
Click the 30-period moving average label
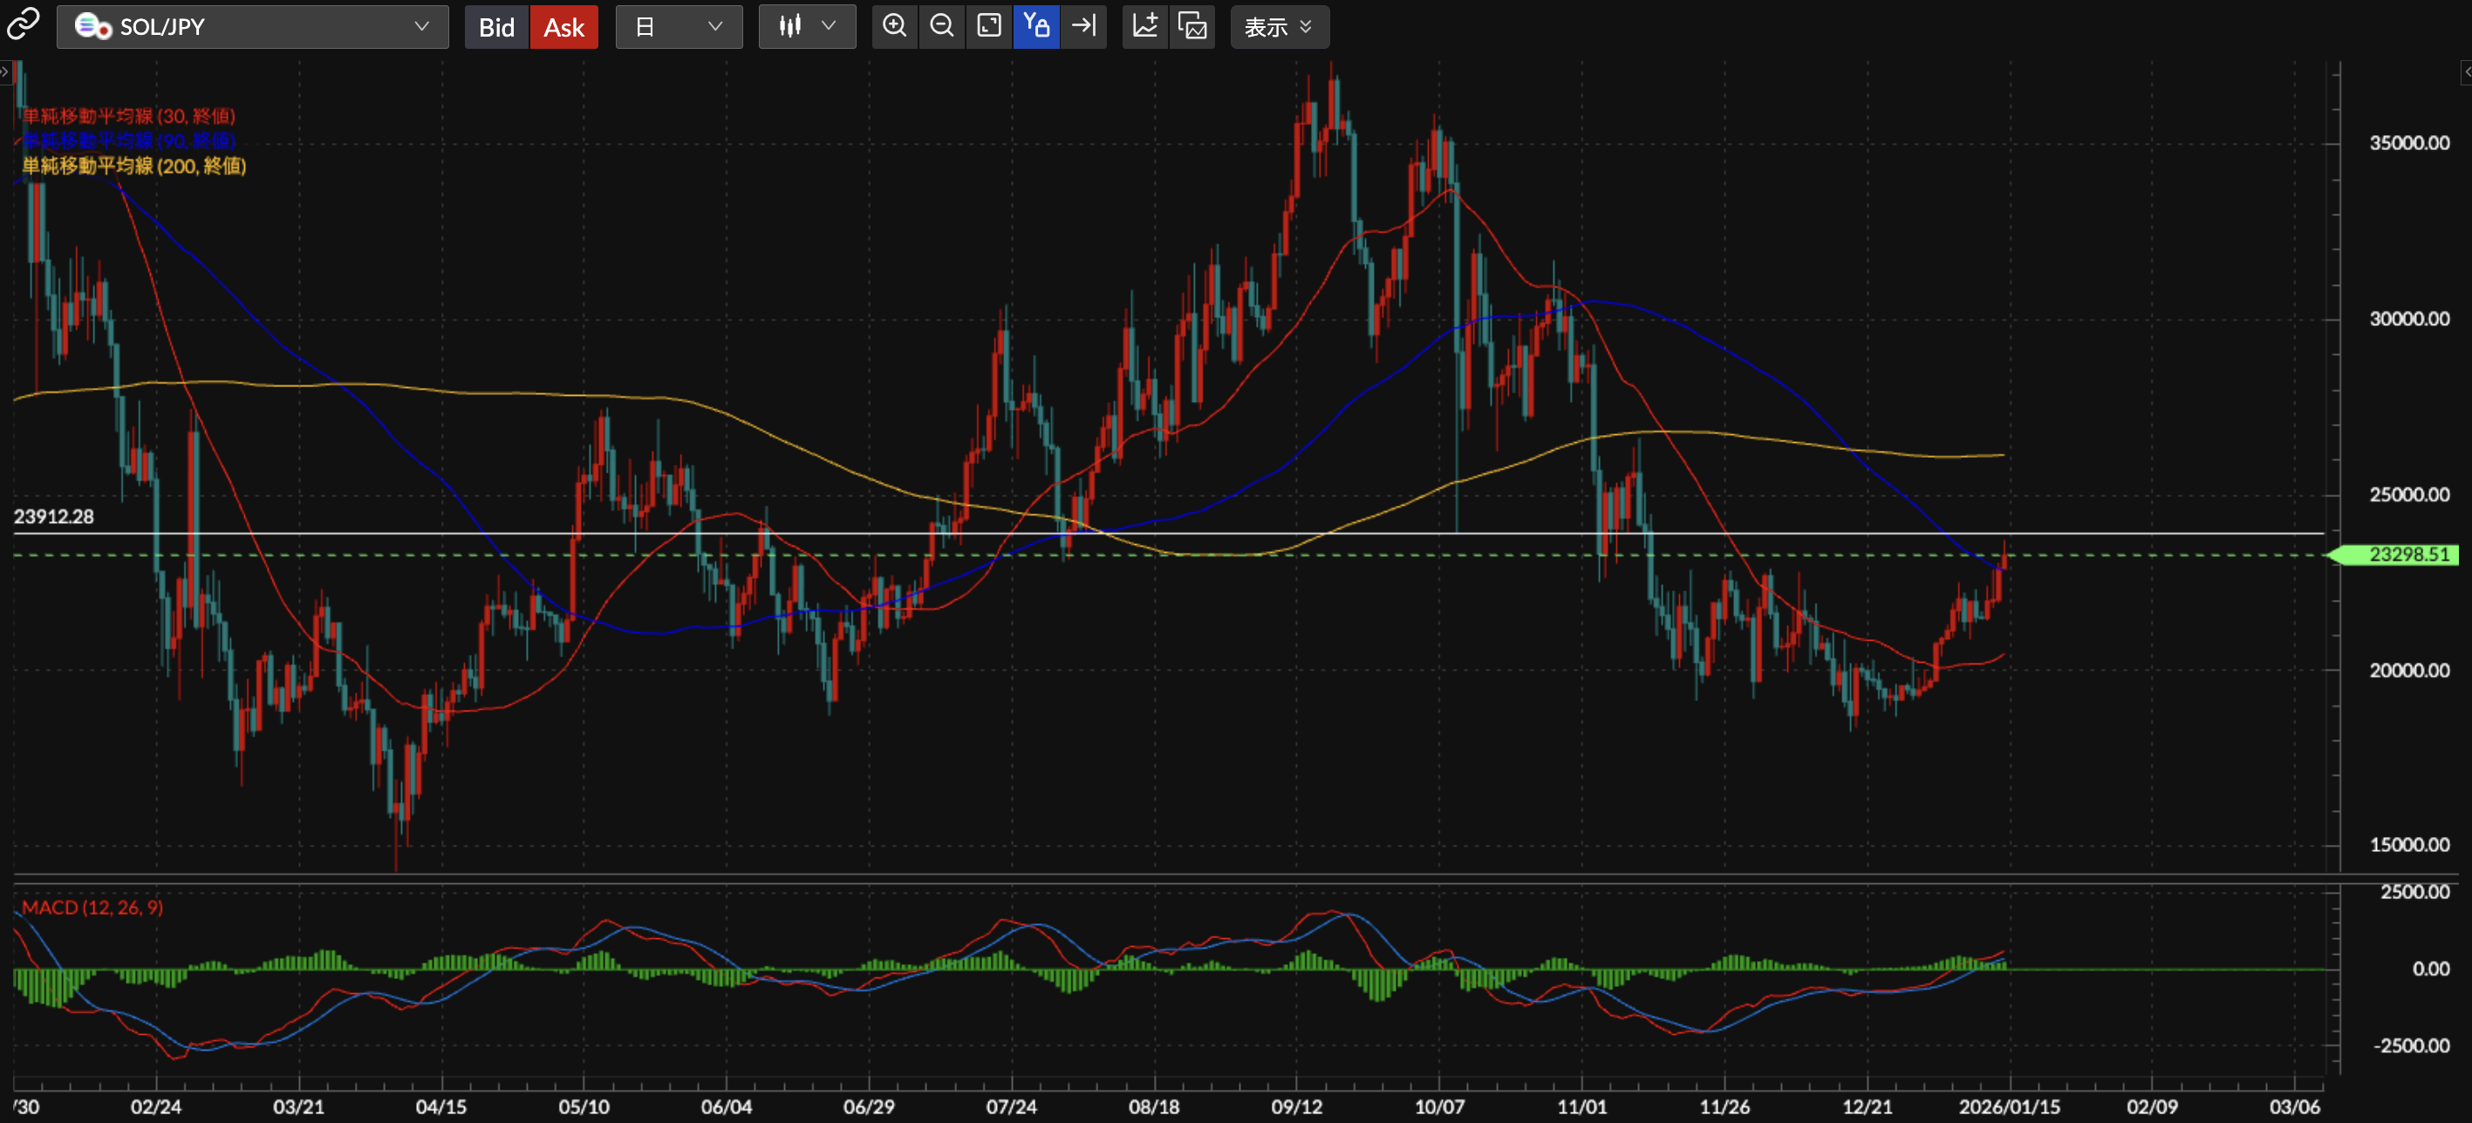(x=128, y=116)
